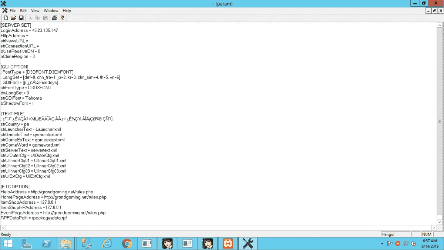Click strUIOuterCfg = UIOuterCfg.xml line
The width and height of the screenshot is (444, 250).
coord(30,155)
